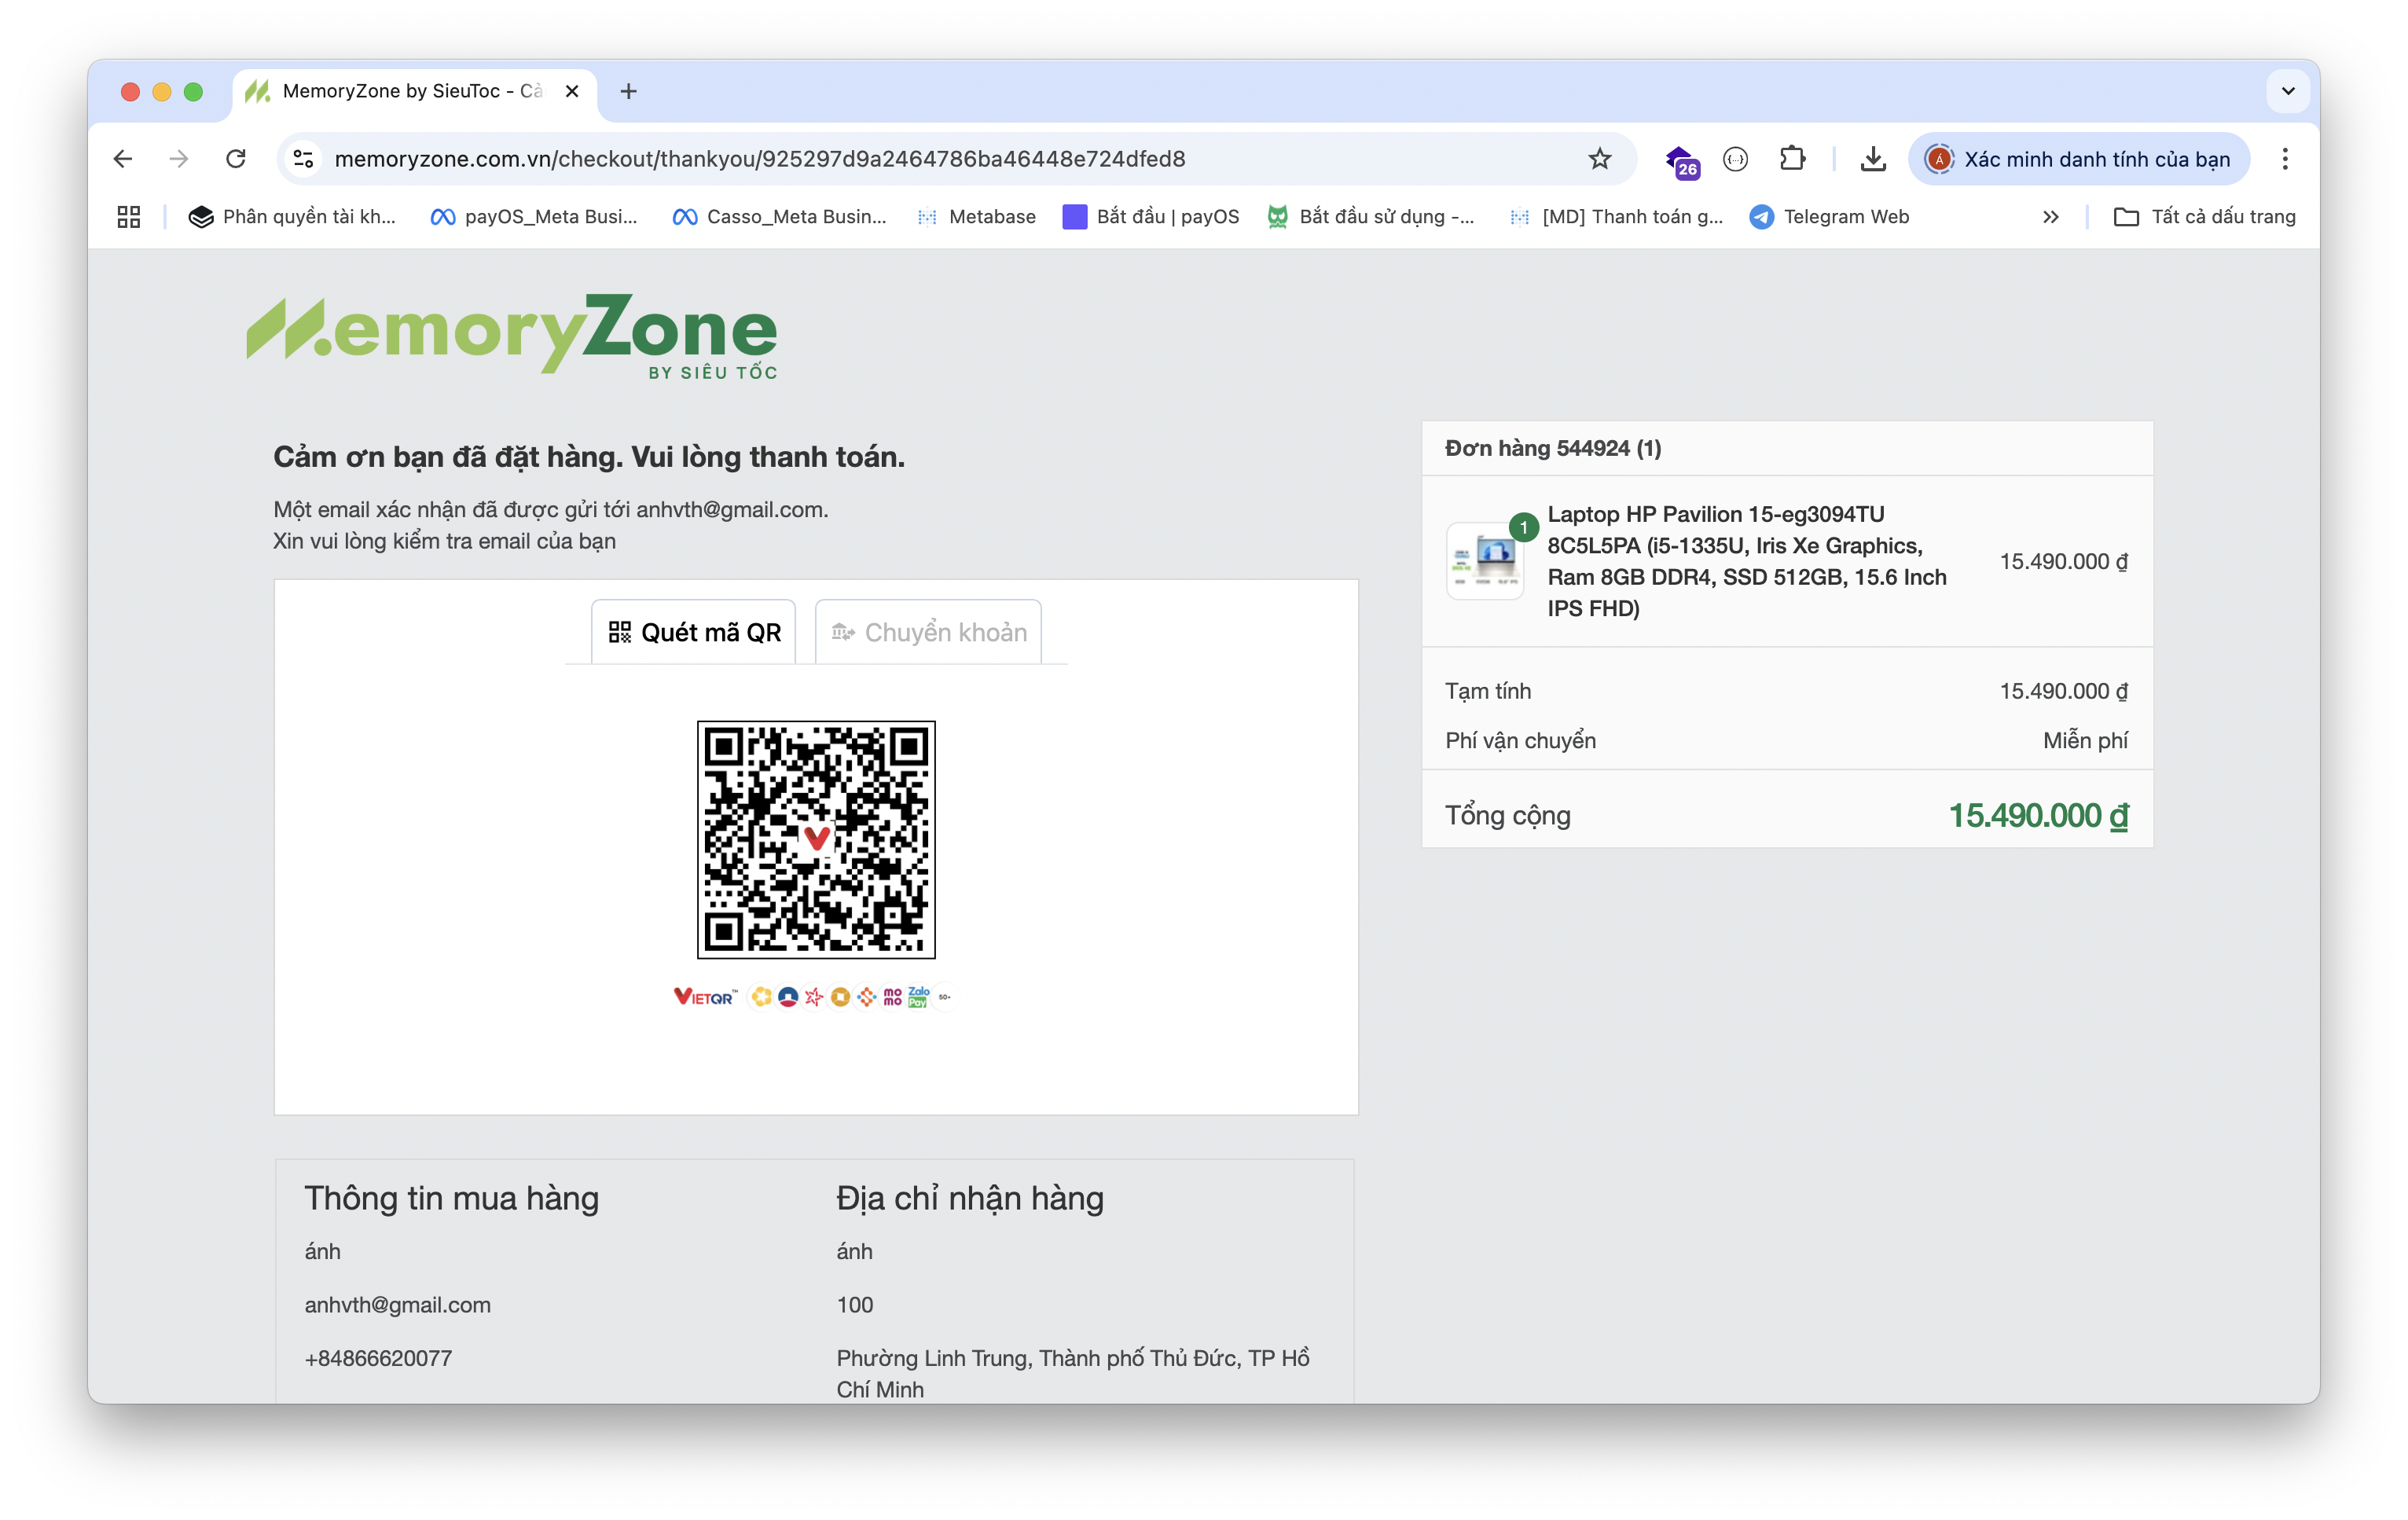The image size is (2408, 1520).
Task: Close the MemoryZone tab
Action: point(572,92)
